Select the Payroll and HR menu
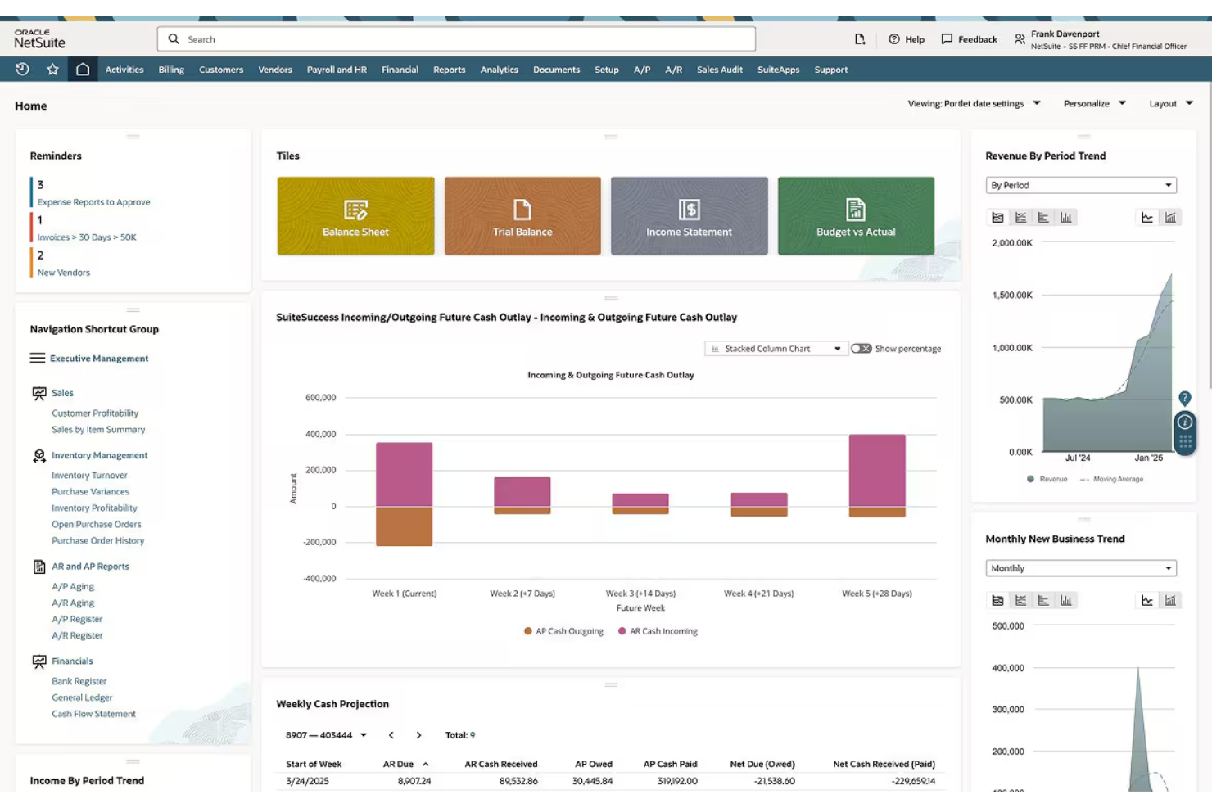Viewport: 1212px width, 808px height. pyautogui.click(x=336, y=70)
